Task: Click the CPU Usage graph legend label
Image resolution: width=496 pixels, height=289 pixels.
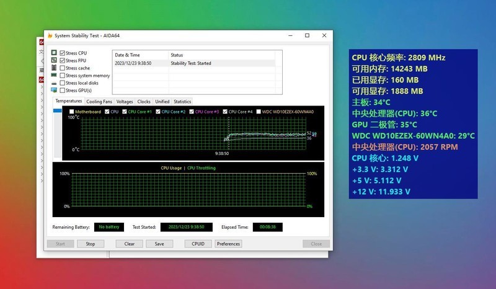Action: [x=171, y=168]
